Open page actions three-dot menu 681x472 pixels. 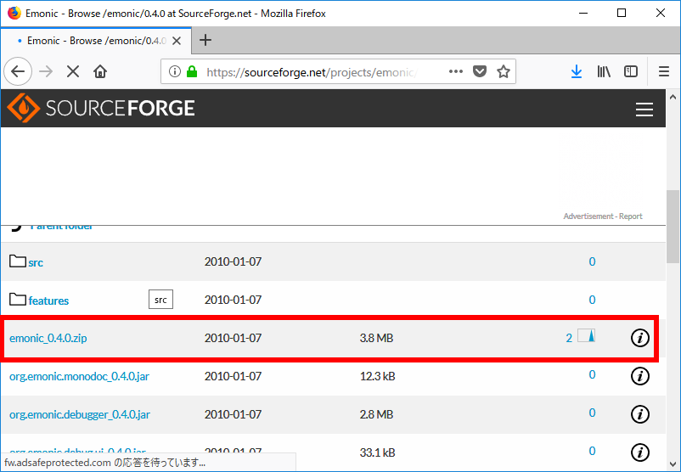click(456, 71)
